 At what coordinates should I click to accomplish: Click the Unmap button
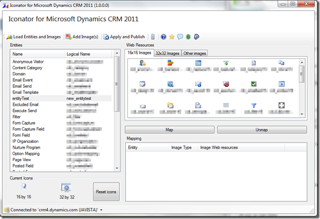(x=262, y=130)
